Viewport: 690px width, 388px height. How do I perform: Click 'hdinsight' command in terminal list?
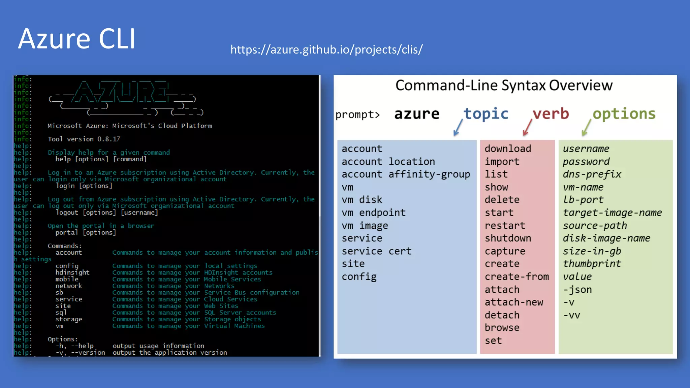[72, 272]
